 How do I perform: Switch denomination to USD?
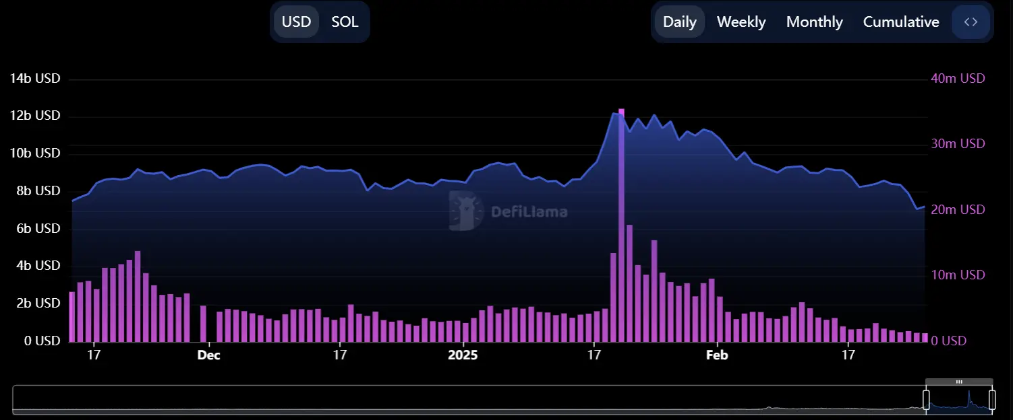pyautogui.click(x=296, y=22)
